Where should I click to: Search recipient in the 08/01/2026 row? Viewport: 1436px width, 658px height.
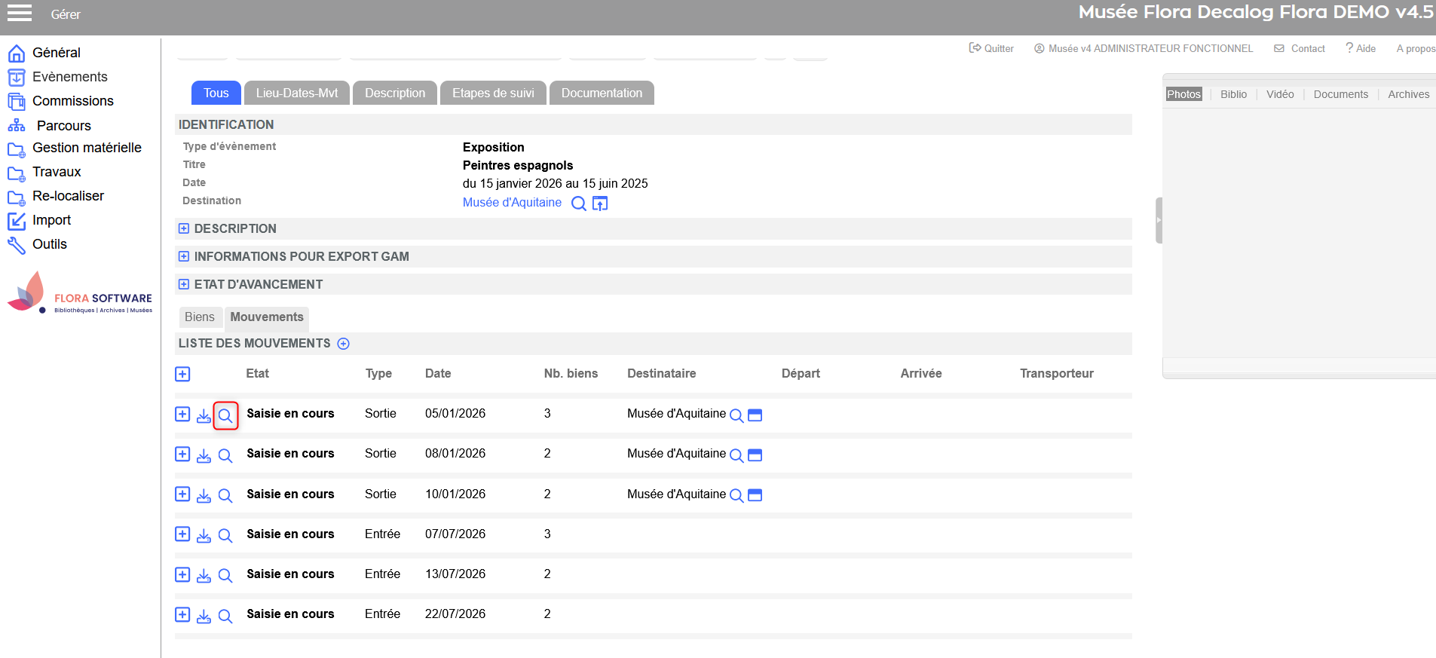736,455
